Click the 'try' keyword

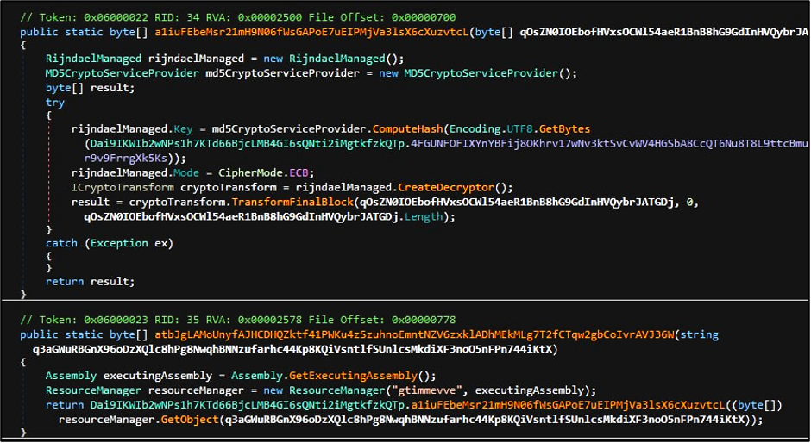55,102
